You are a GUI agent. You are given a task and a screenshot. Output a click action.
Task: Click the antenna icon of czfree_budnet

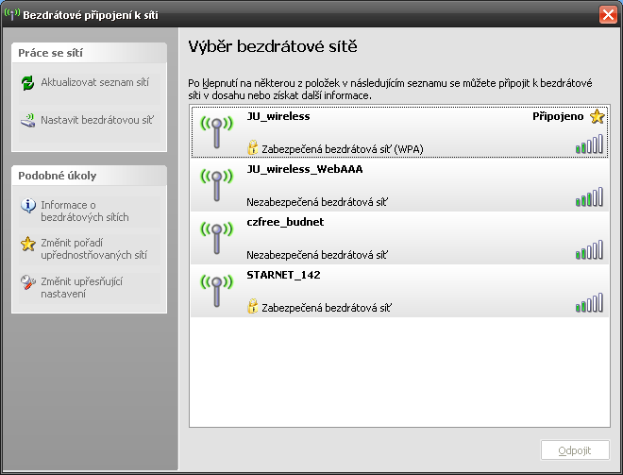click(216, 238)
